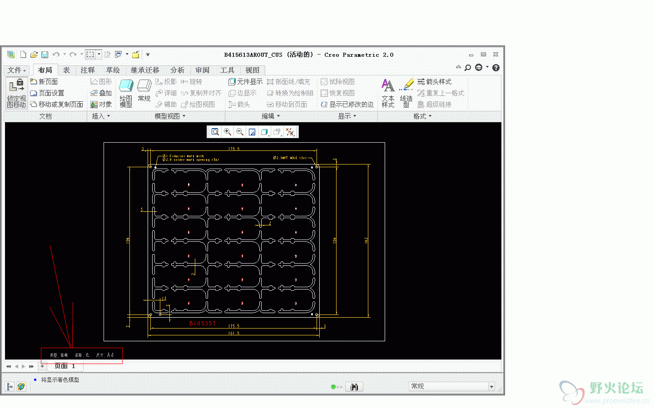Open a file with the folder icon
Image resolution: width=654 pixels, height=409 pixels.
tap(34, 55)
